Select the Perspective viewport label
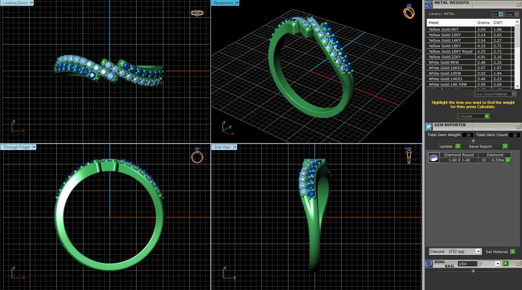Image resolution: width=522 pixels, height=290 pixels. point(223,3)
